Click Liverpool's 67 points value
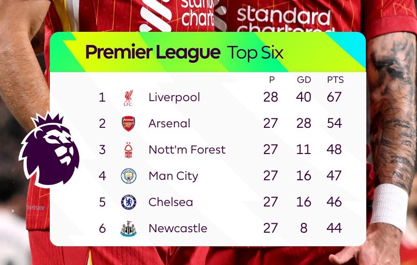 click(334, 97)
